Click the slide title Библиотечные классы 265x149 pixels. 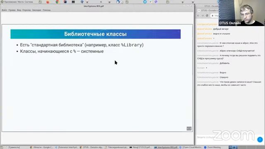click(x=95, y=34)
